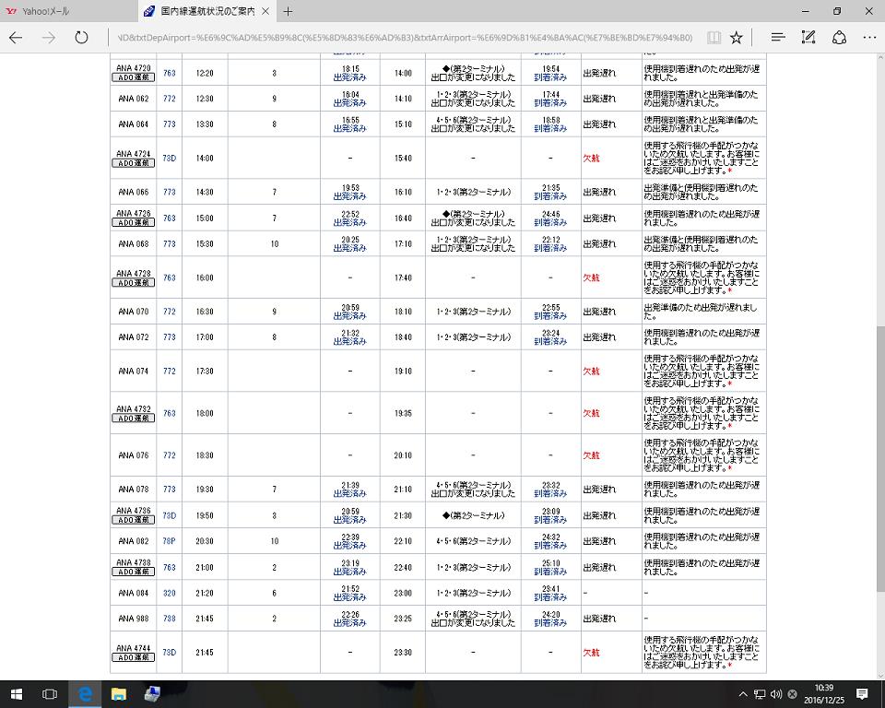Open Windows Start menu
The width and height of the screenshot is (885, 708).
16,694
